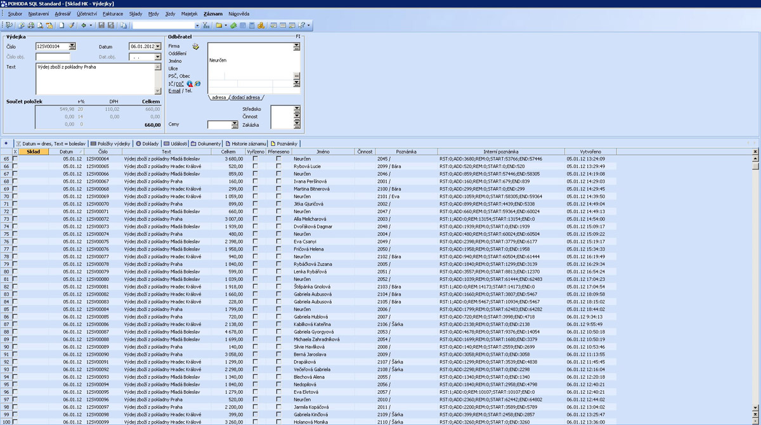Click the Číslo obj. input field

pos(53,57)
